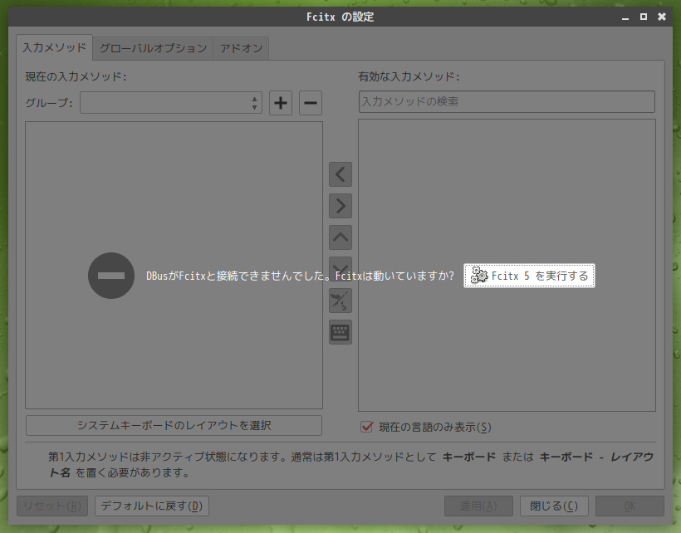Click the left arrow add input method icon
Image resolution: width=681 pixels, height=533 pixels.
click(x=340, y=174)
